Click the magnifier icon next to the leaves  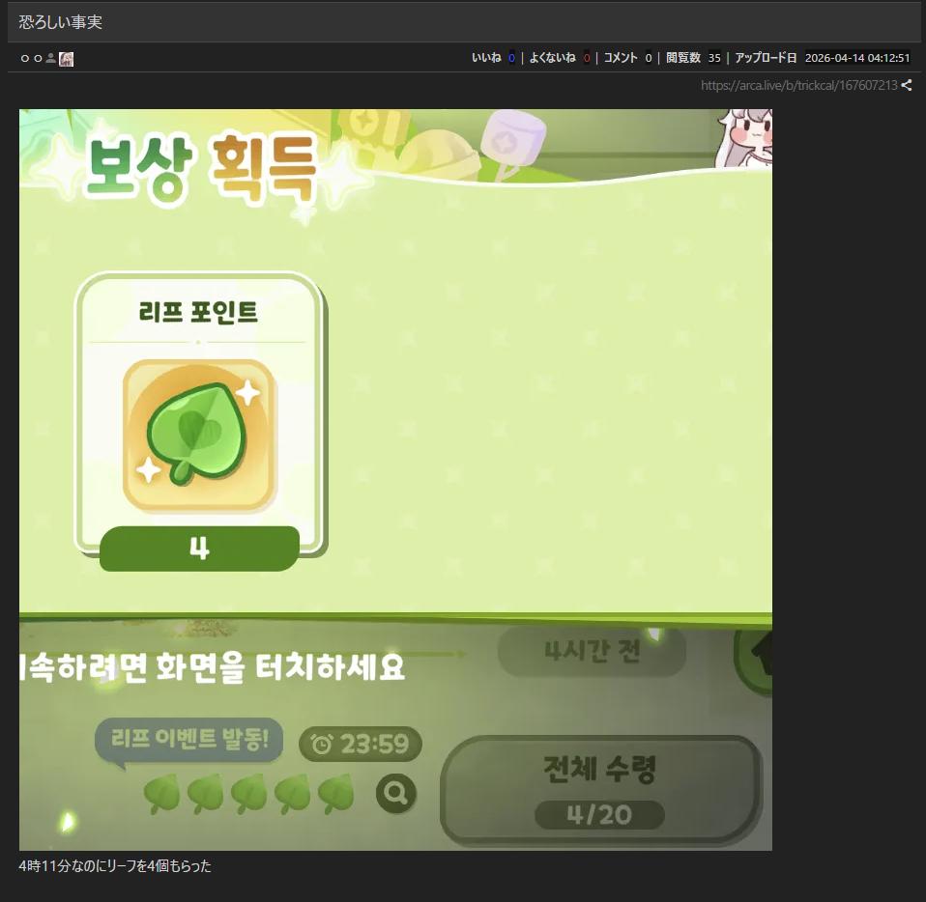[396, 794]
